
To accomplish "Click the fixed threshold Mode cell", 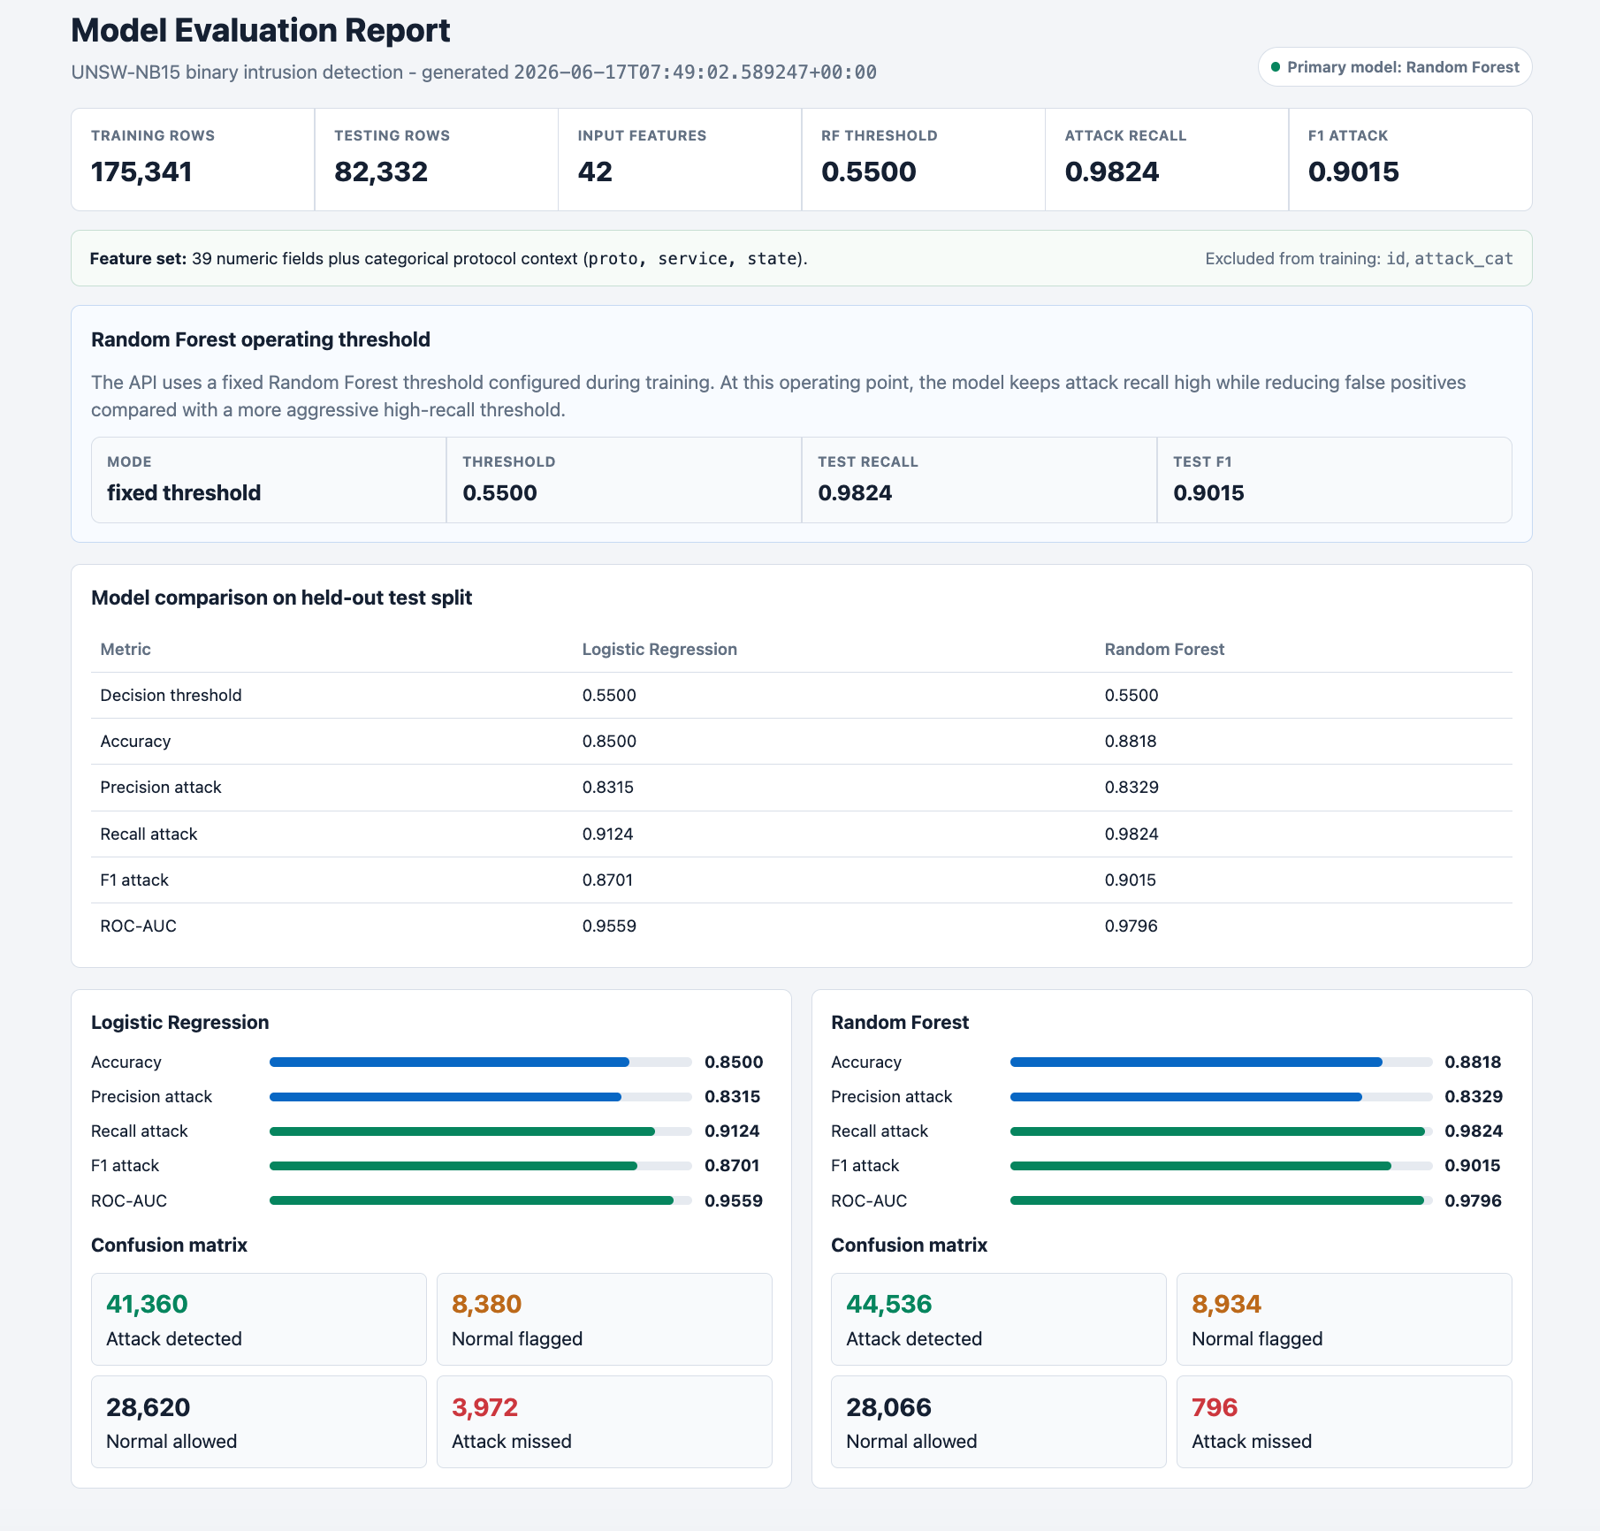I will [269, 480].
